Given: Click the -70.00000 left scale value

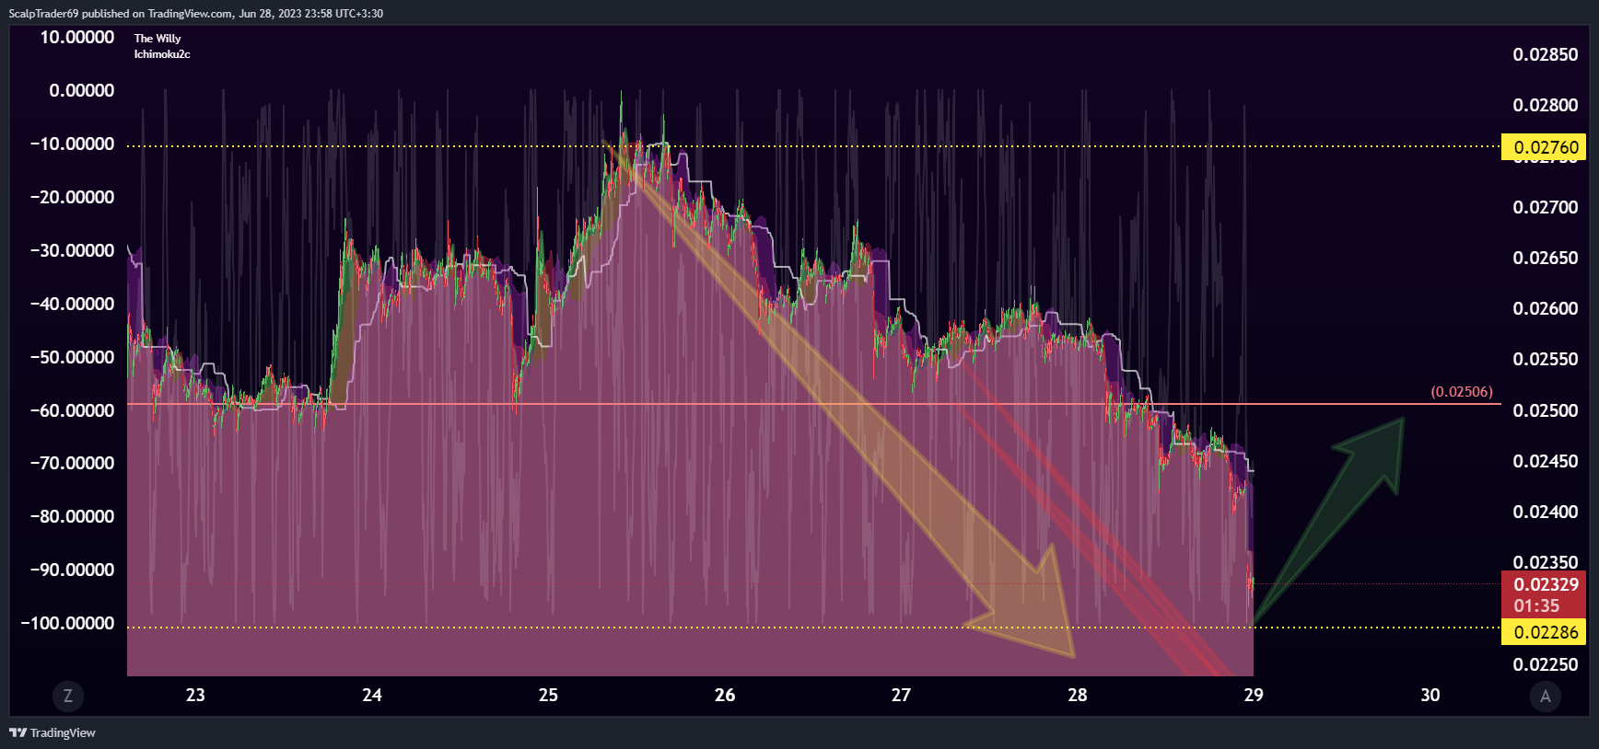Looking at the screenshot, I should pos(72,463).
